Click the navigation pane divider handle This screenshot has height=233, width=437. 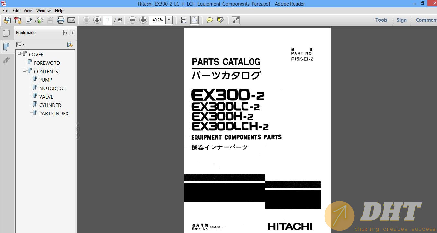click(77, 131)
